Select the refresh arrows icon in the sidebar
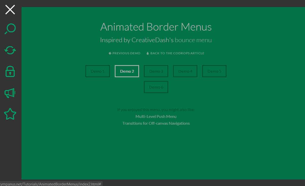This screenshot has height=186, width=305. coord(10,50)
